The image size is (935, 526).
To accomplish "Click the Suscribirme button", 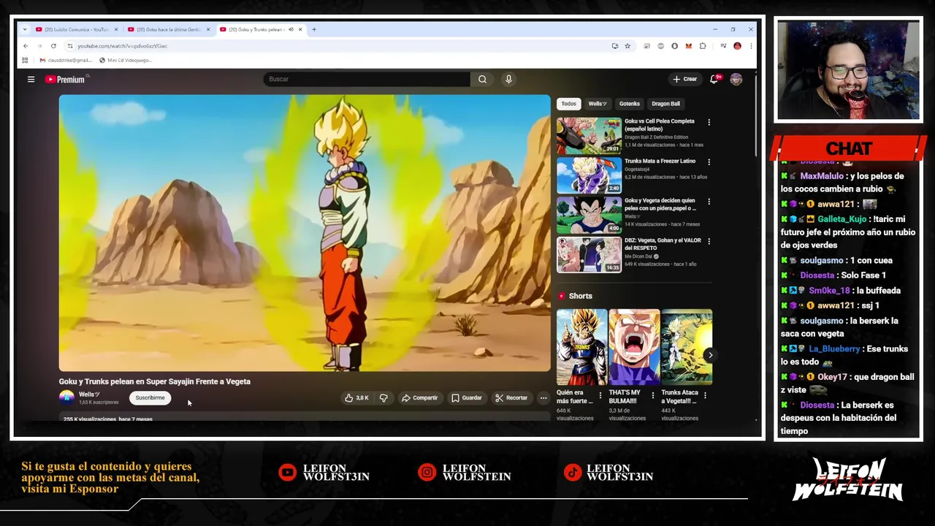I will tap(150, 398).
